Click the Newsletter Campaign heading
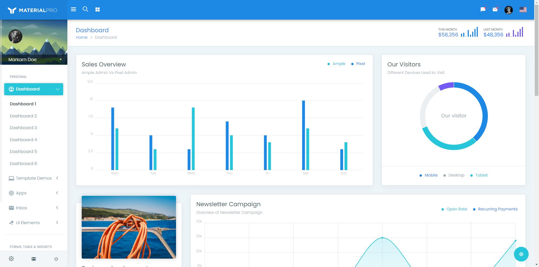 point(229,204)
